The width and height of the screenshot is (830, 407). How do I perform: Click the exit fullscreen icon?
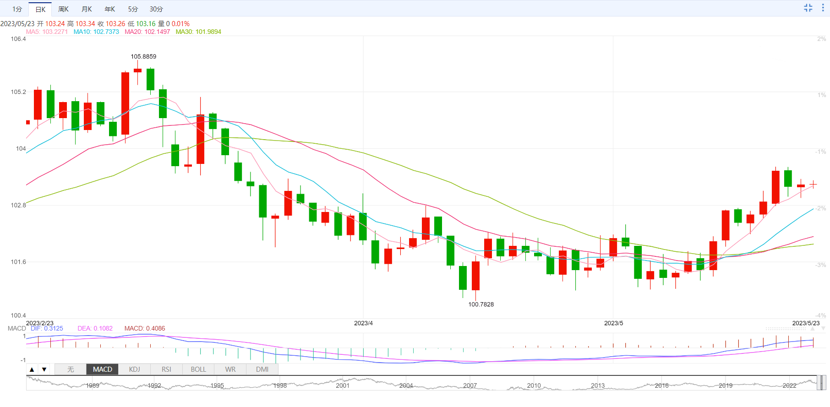point(808,8)
